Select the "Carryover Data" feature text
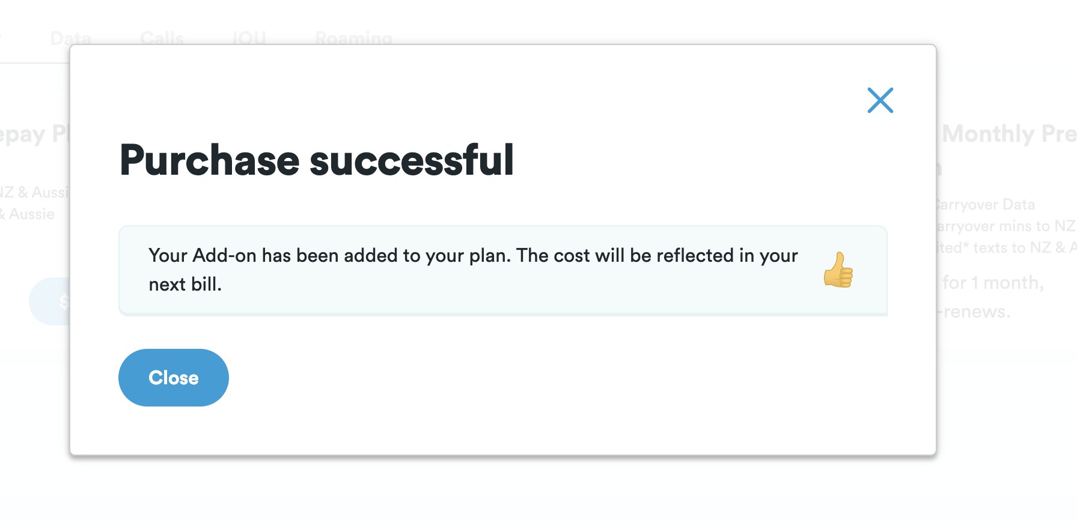Screen dimensions: 1077x526 [x=986, y=204]
